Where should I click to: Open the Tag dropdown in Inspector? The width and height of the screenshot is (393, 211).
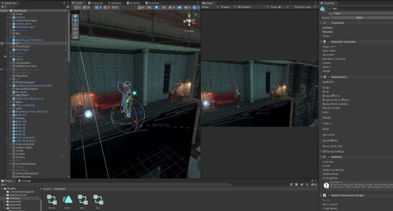(x=363, y=13)
